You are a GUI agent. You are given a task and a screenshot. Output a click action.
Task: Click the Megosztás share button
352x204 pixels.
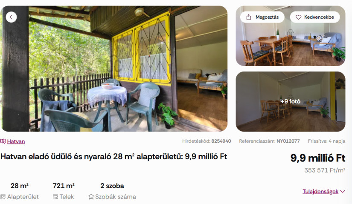click(x=262, y=17)
